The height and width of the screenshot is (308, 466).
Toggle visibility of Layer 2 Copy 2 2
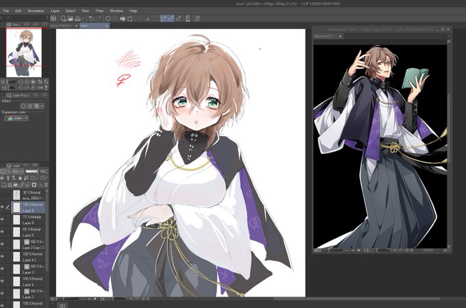[x=2, y=244]
